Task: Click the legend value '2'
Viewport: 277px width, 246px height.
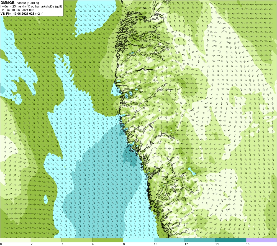Action: pos(32,244)
